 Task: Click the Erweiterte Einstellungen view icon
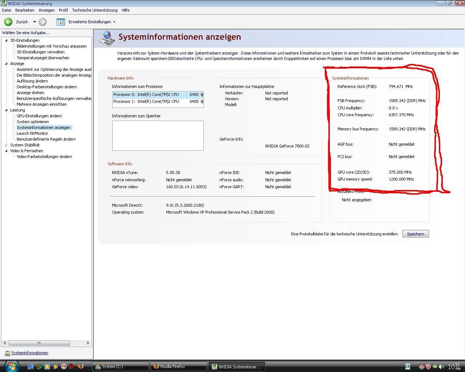(61, 22)
